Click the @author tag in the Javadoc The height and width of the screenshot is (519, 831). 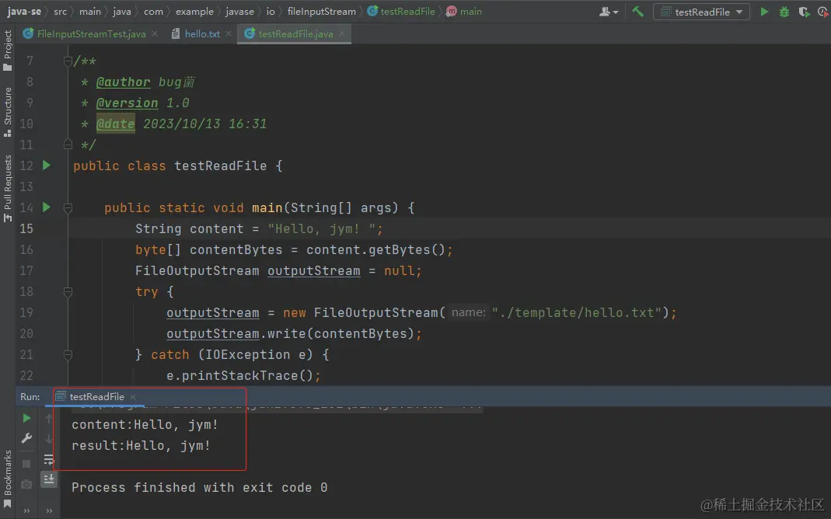point(124,82)
